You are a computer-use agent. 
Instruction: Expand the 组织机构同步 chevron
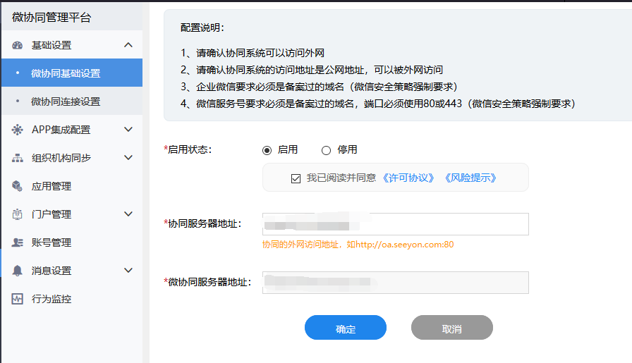128,157
